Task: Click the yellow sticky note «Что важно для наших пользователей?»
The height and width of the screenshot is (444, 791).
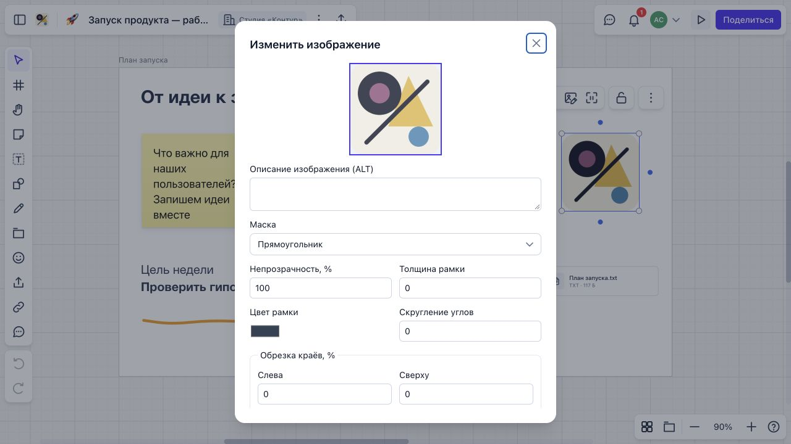Action: 188,181
